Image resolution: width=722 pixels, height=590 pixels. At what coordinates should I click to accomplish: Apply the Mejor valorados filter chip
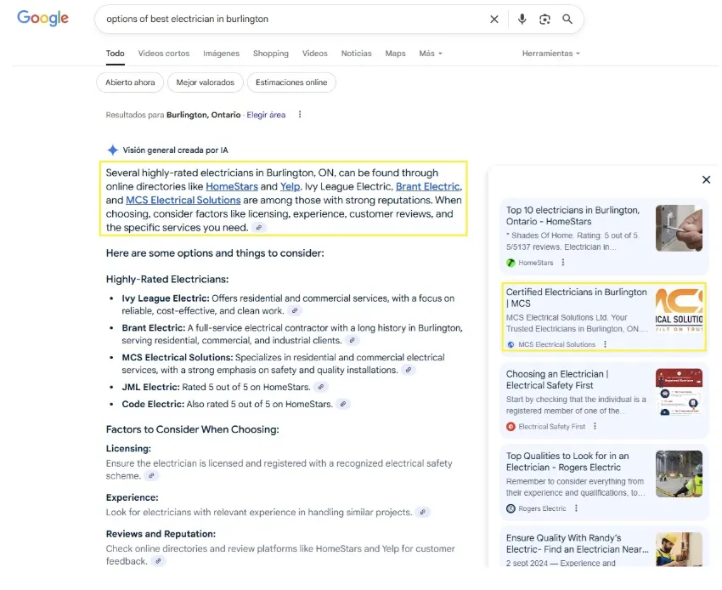click(206, 82)
